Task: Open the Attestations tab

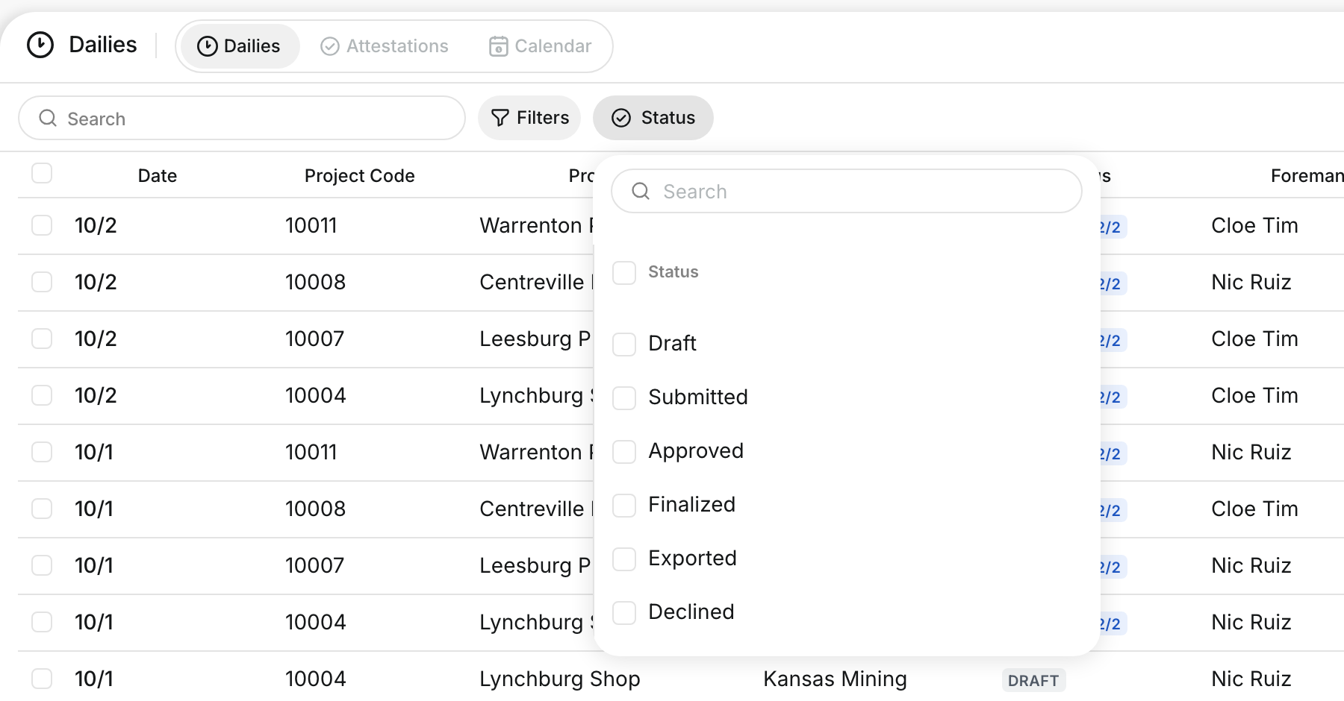Action: [385, 46]
